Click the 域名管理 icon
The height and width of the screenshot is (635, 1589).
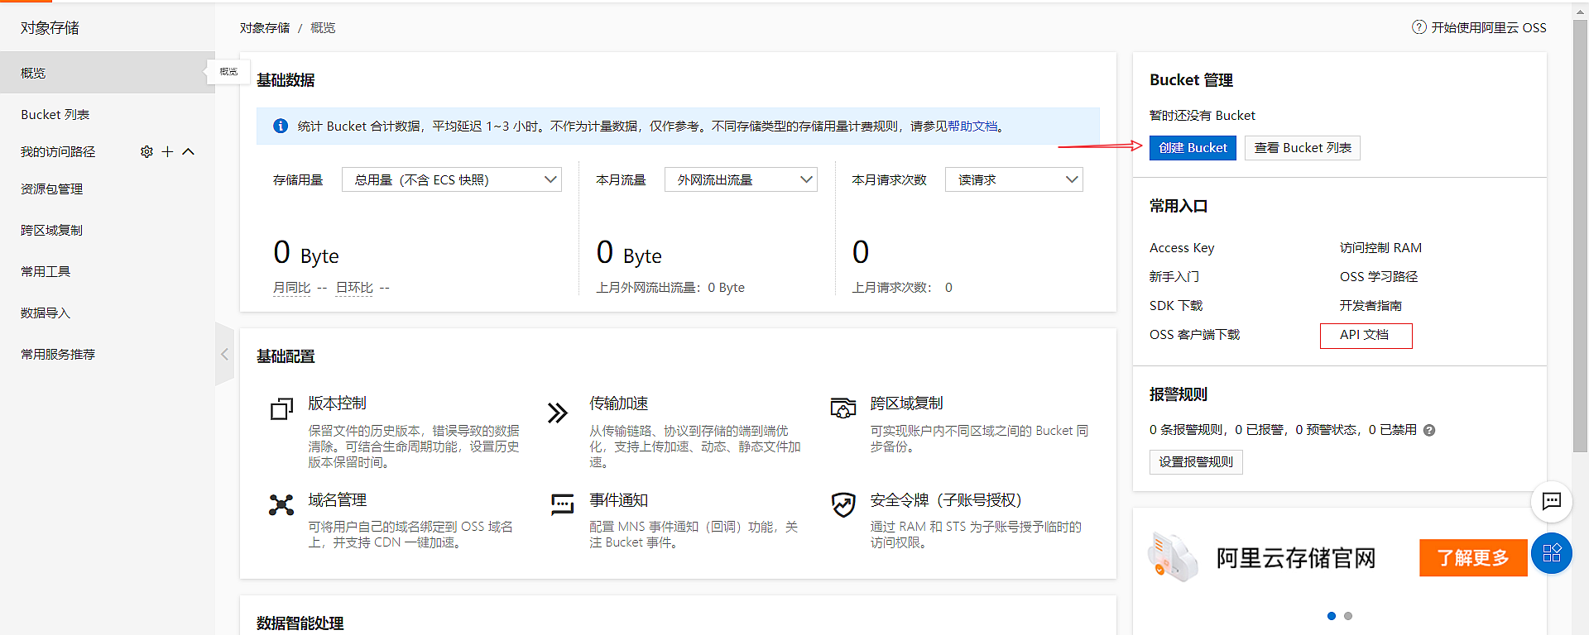281,505
